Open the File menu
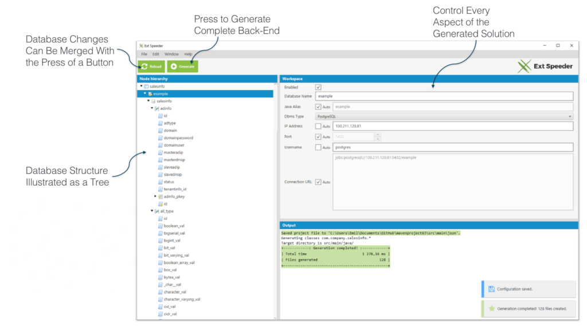 [144, 54]
